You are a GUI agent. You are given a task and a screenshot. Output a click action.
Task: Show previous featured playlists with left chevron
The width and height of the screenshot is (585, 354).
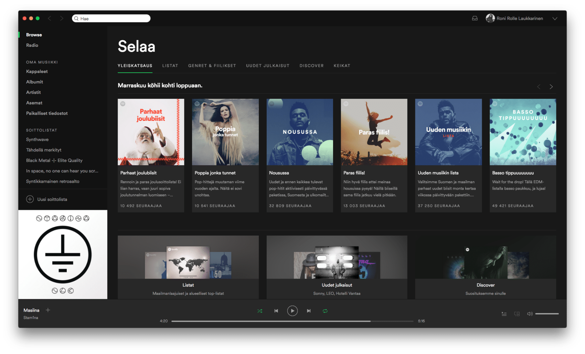539,87
